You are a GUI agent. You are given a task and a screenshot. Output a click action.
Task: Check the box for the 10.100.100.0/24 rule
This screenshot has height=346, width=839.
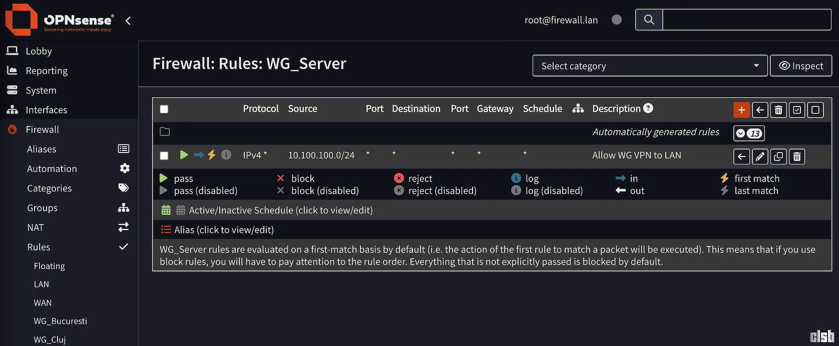pos(164,155)
